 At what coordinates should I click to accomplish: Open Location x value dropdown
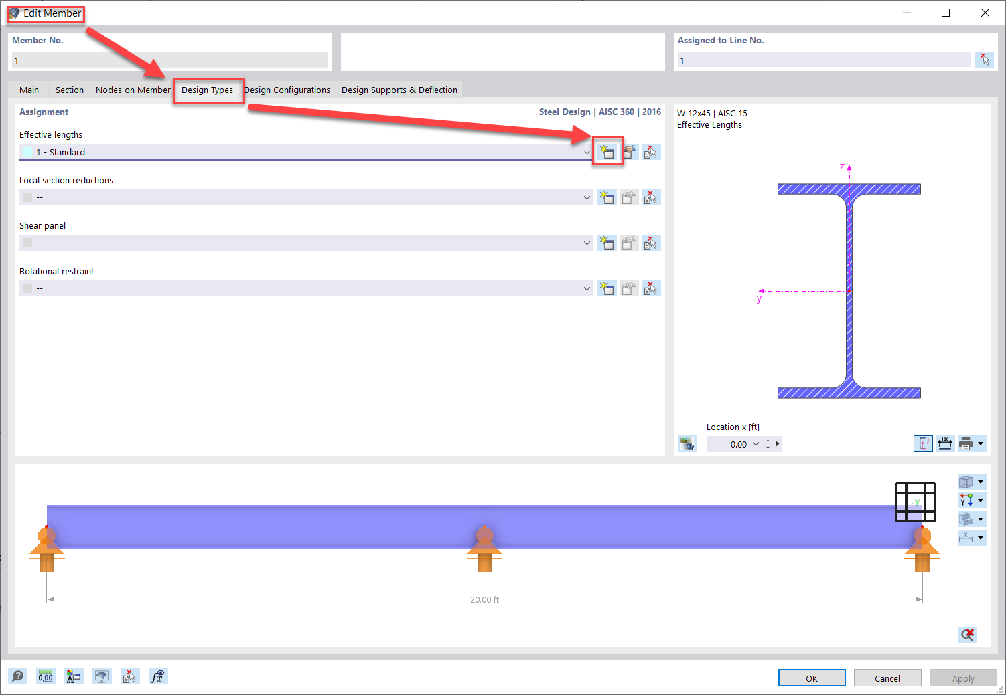click(756, 444)
